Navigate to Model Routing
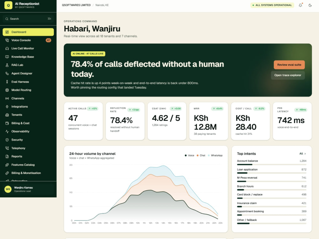319x239 pixels. click(28, 90)
